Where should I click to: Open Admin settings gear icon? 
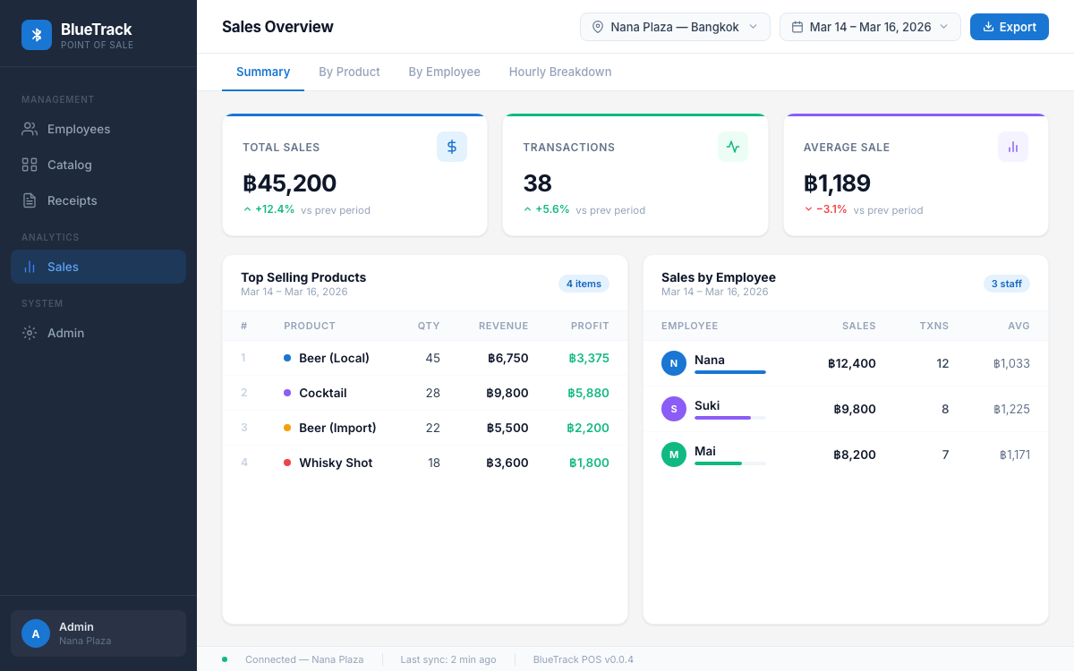coord(30,333)
